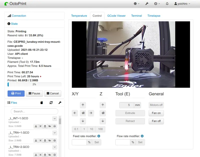Screen dimensions: 200x157
Task: Download _L_INT~1.GCO file
Action: coord(36,126)
